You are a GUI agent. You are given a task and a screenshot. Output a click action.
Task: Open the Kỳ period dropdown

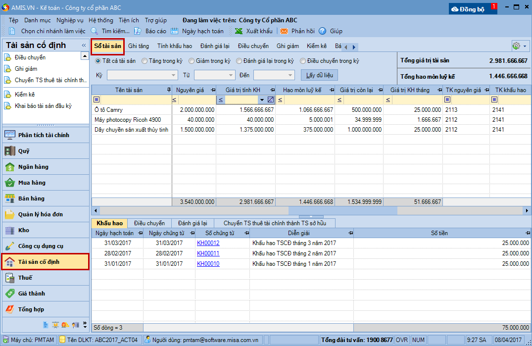(174, 75)
